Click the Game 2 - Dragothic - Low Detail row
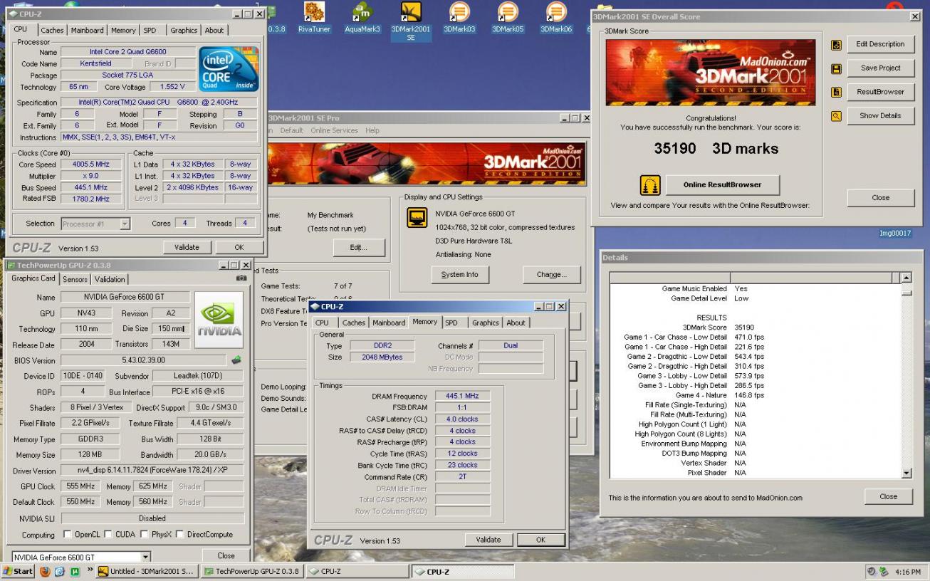The width and height of the screenshot is (930, 581). 695,356
